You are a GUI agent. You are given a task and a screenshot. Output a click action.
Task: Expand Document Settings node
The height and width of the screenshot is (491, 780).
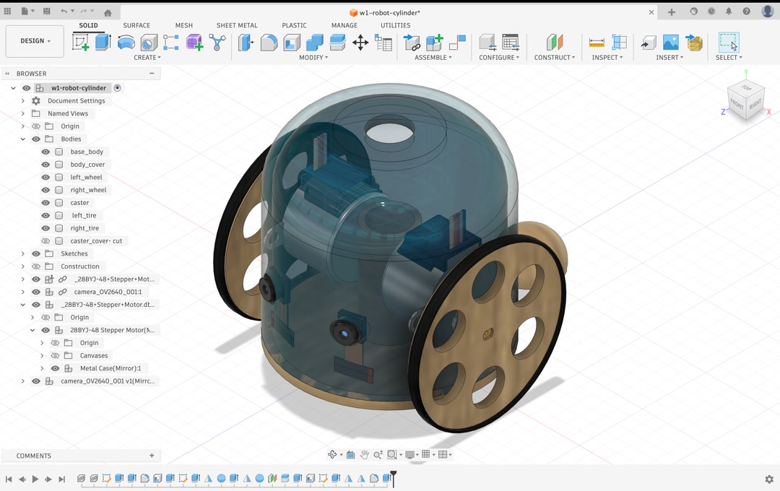[23, 101]
